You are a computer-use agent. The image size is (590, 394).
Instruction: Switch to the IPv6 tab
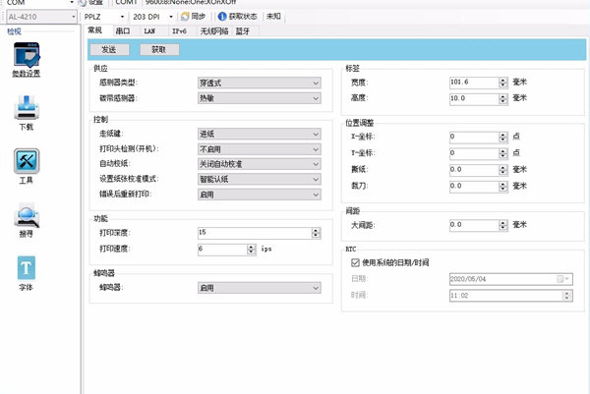[x=179, y=31]
